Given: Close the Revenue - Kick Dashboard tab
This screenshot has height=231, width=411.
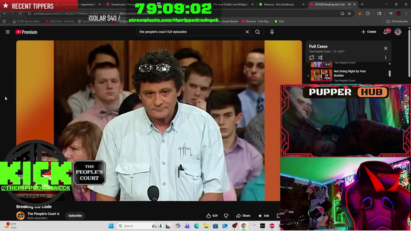Looking at the screenshot, I should [303, 4].
